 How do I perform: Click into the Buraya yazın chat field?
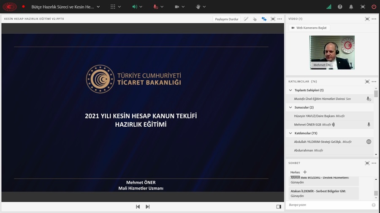[x=328, y=205]
